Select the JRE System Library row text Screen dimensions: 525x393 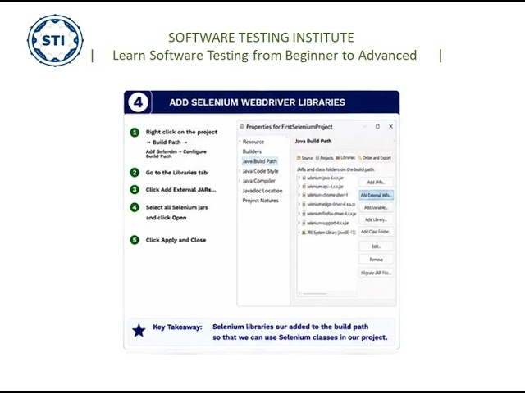point(331,233)
